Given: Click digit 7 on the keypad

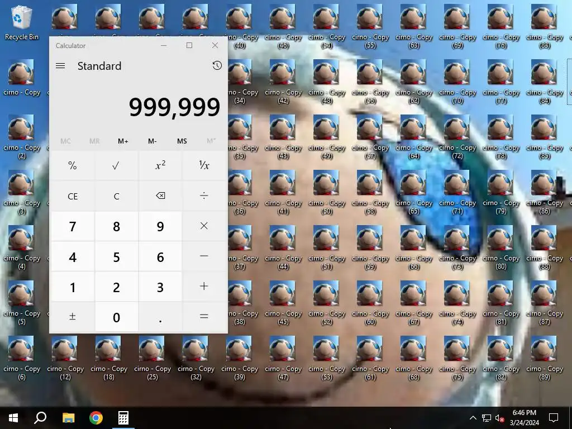Looking at the screenshot, I should (73, 227).
